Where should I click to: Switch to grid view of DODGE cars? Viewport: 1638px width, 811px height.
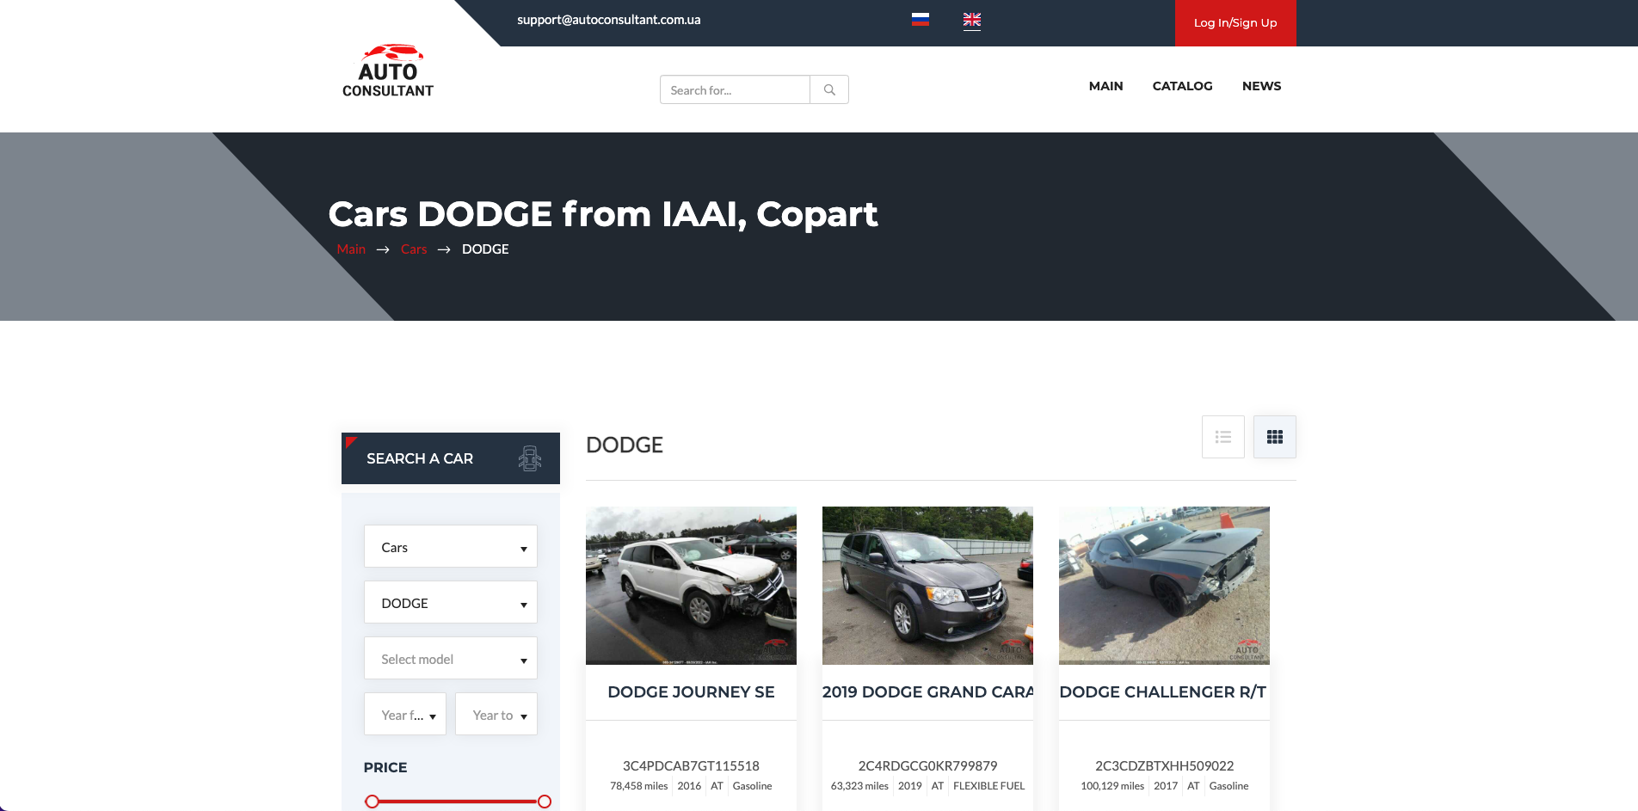coord(1274,436)
